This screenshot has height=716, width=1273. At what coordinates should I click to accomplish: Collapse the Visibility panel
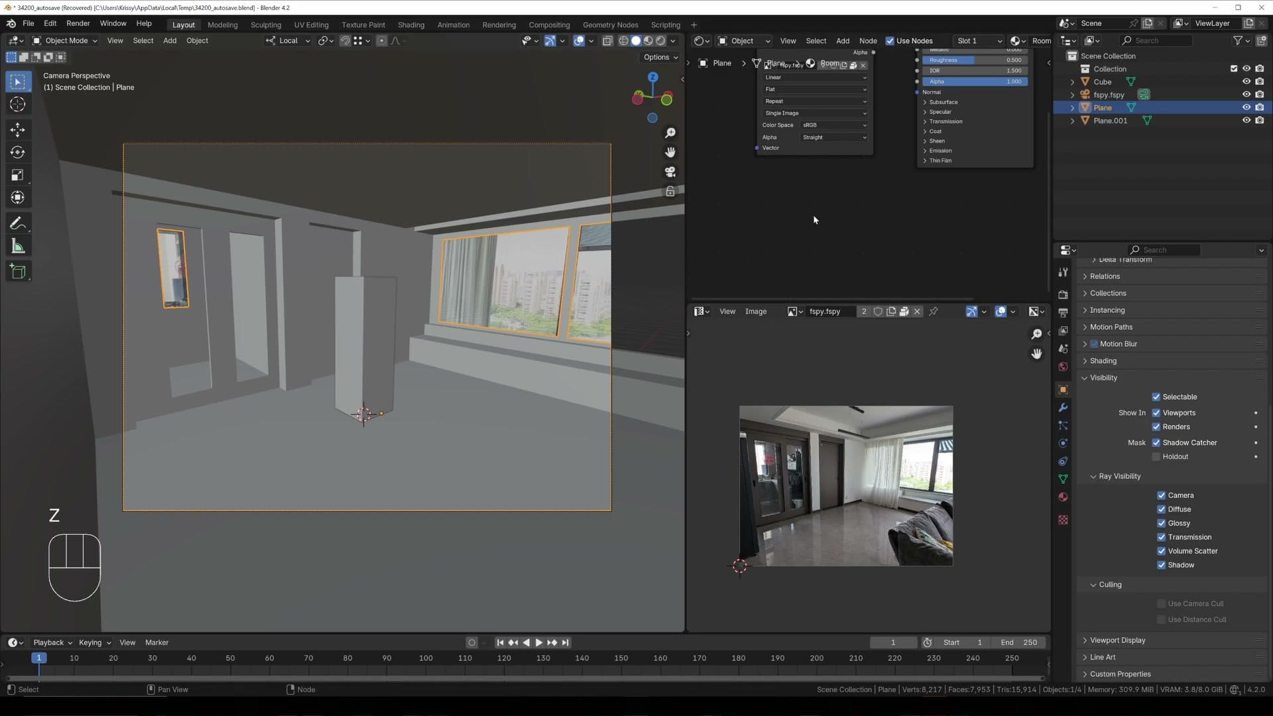[x=1103, y=378]
